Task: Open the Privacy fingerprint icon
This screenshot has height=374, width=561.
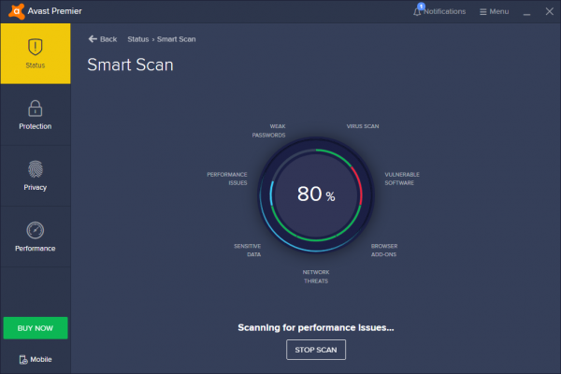Action: [x=35, y=168]
